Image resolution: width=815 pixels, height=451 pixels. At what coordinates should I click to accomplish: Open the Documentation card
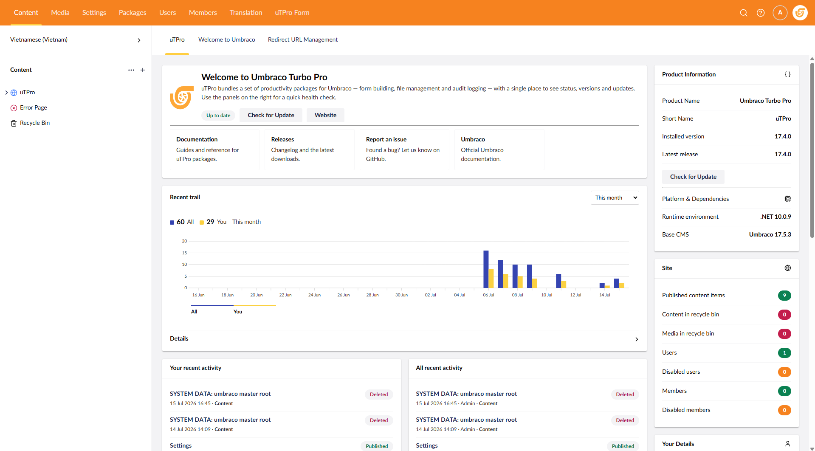click(x=214, y=149)
